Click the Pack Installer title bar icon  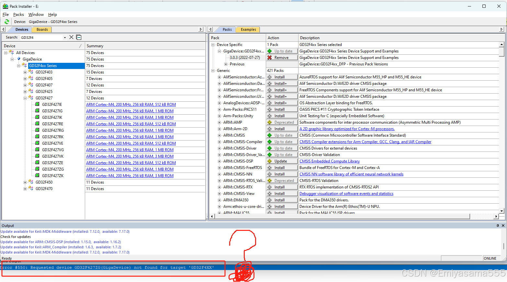point(6,6)
